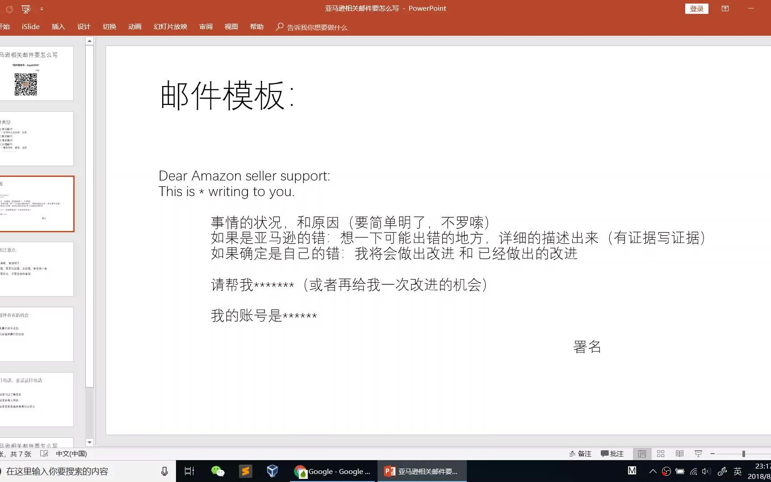Click language indicator 中文(中国)
The image size is (771, 482).
click(71, 453)
